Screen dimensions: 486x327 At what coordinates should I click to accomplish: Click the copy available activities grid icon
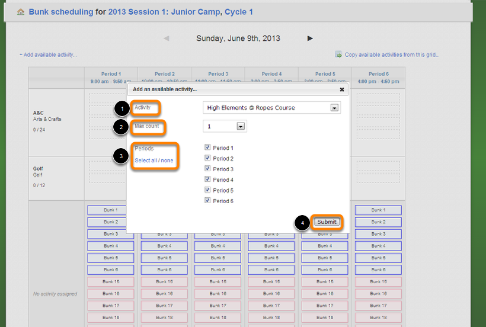click(338, 54)
